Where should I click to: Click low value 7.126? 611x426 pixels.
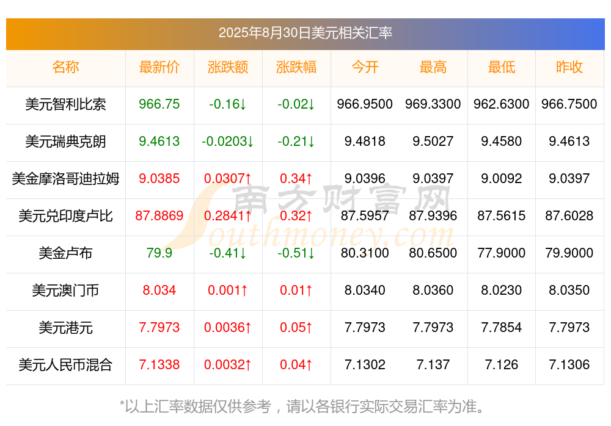point(501,365)
